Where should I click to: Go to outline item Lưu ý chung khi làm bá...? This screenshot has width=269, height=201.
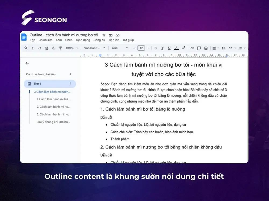click(53, 122)
